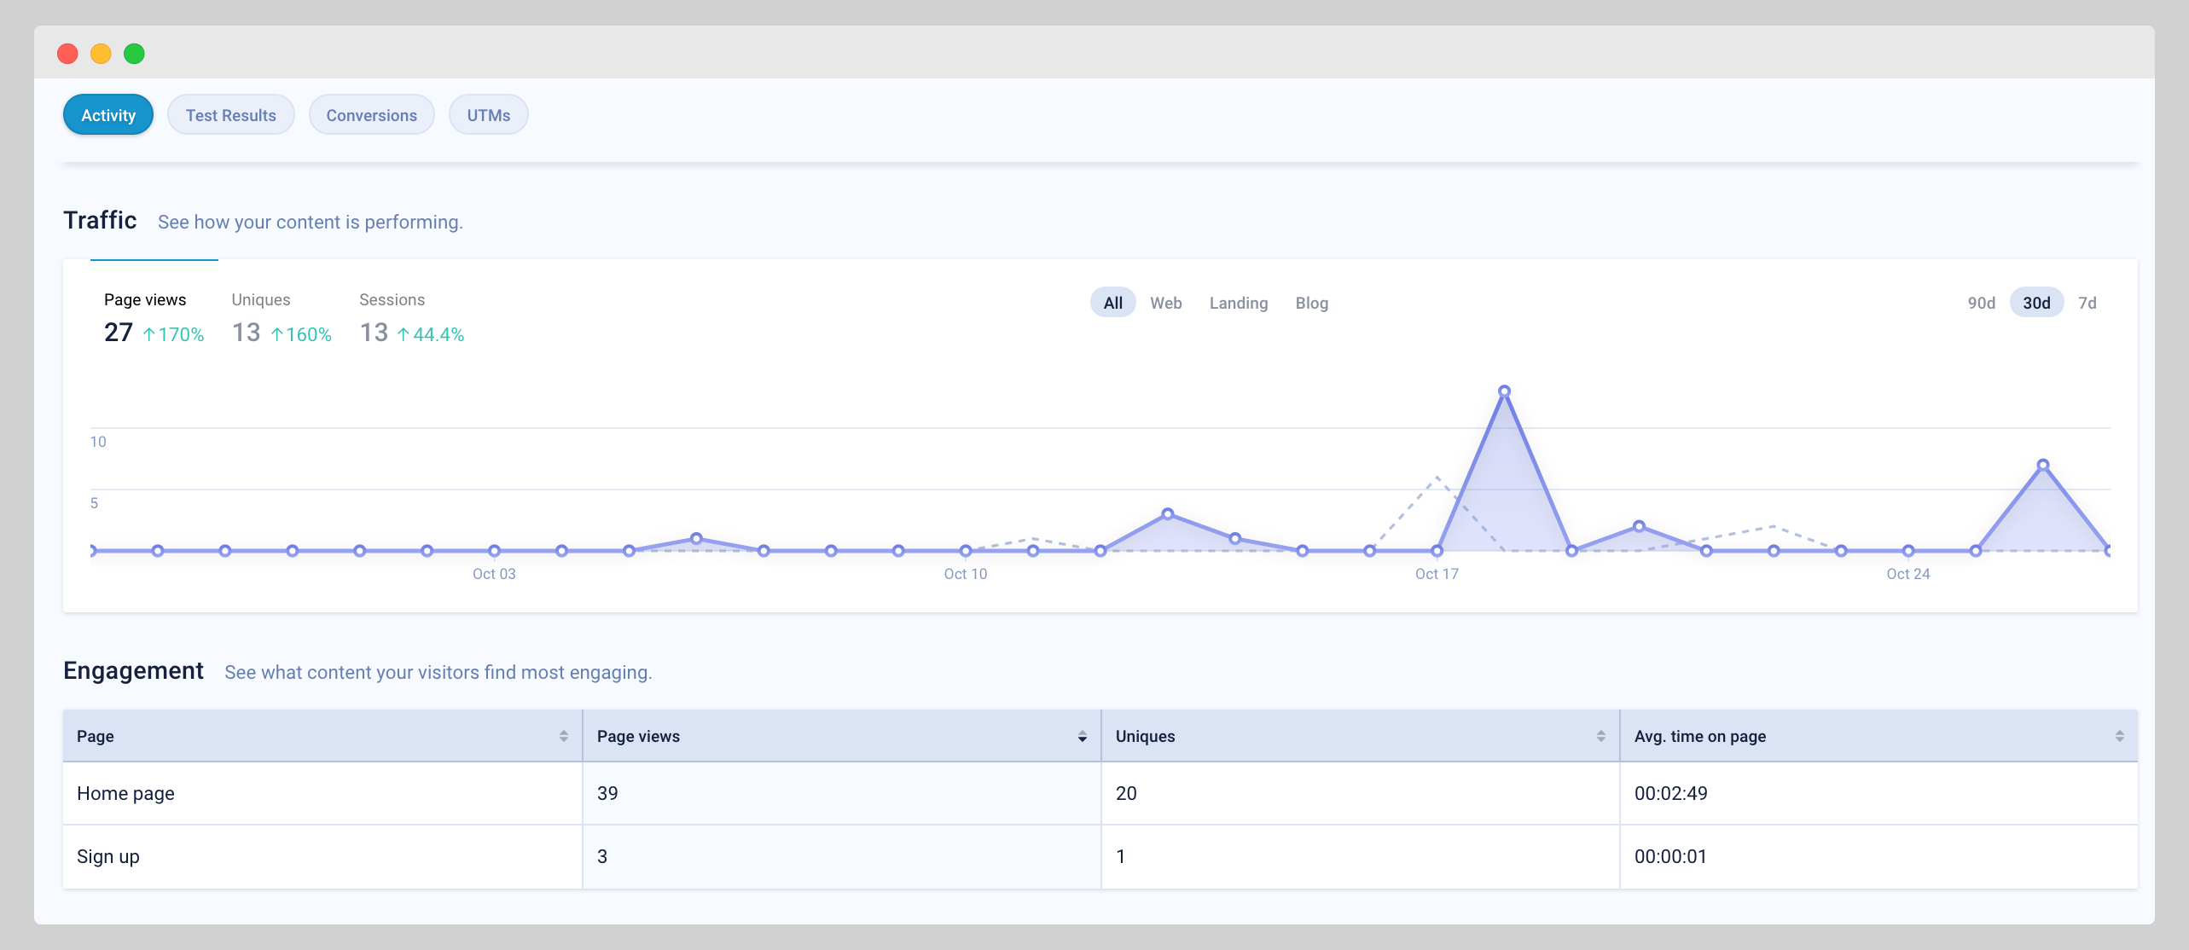
Task: Sort the engagement table by Page
Action: click(x=562, y=735)
